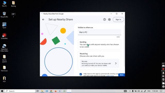The image size is (165, 93).
Task: Open the network tray icon
Action: pyautogui.click(x=142, y=91)
